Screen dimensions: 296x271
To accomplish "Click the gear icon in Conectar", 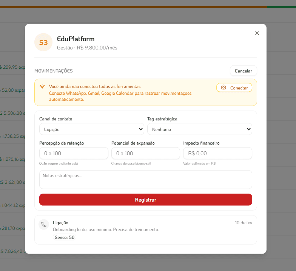I will tap(224, 88).
